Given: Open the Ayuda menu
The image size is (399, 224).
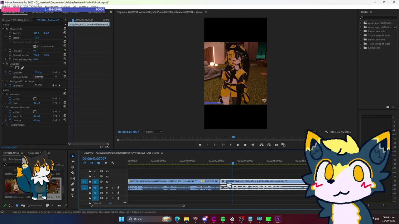Looking at the screenshot, I should click(94, 7).
